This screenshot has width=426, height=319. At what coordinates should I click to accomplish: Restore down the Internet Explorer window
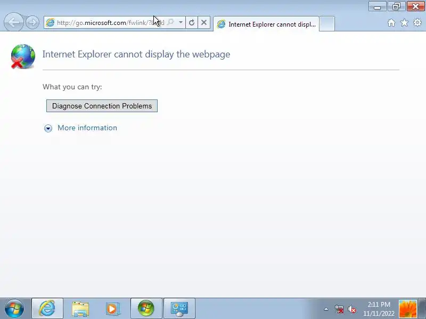click(396, 6)
